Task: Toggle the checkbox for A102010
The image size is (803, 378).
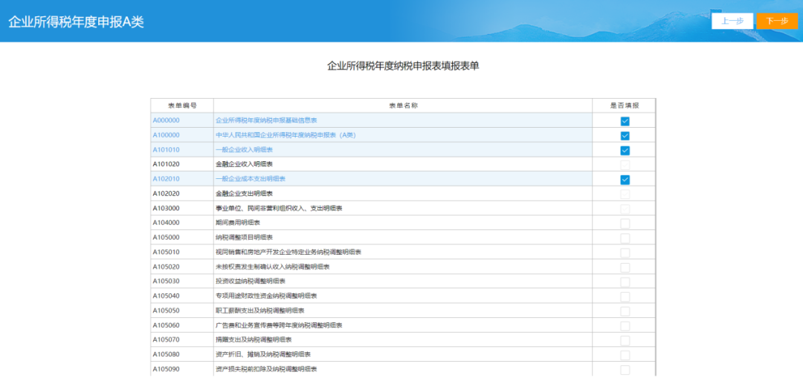Action: [x=625, y=180]
